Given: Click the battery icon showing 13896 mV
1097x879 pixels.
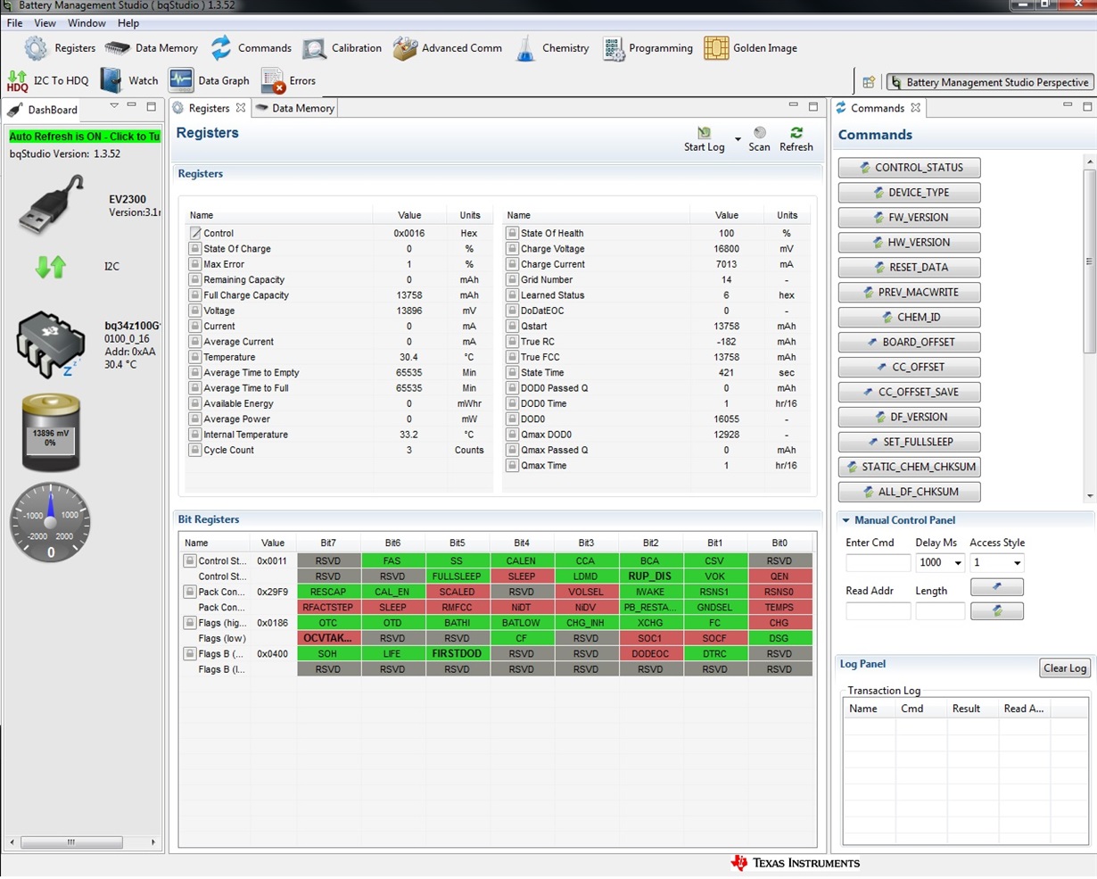Looking at the screenshot, I should [x=51, y=433].
